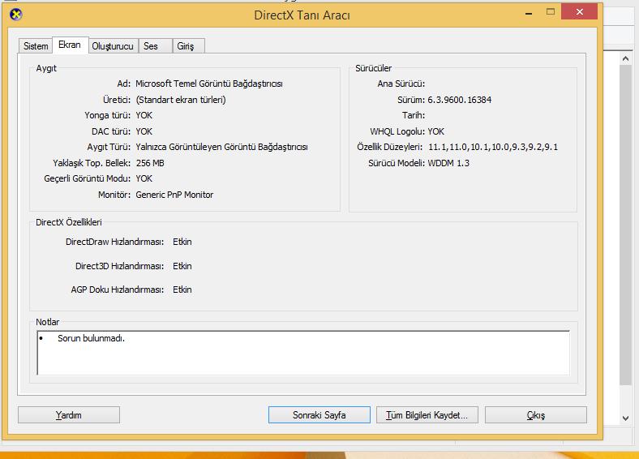The width and height of the screenshot is (639, 459).
Task: Exit using the Çıkış button
Action: [536, 414]
